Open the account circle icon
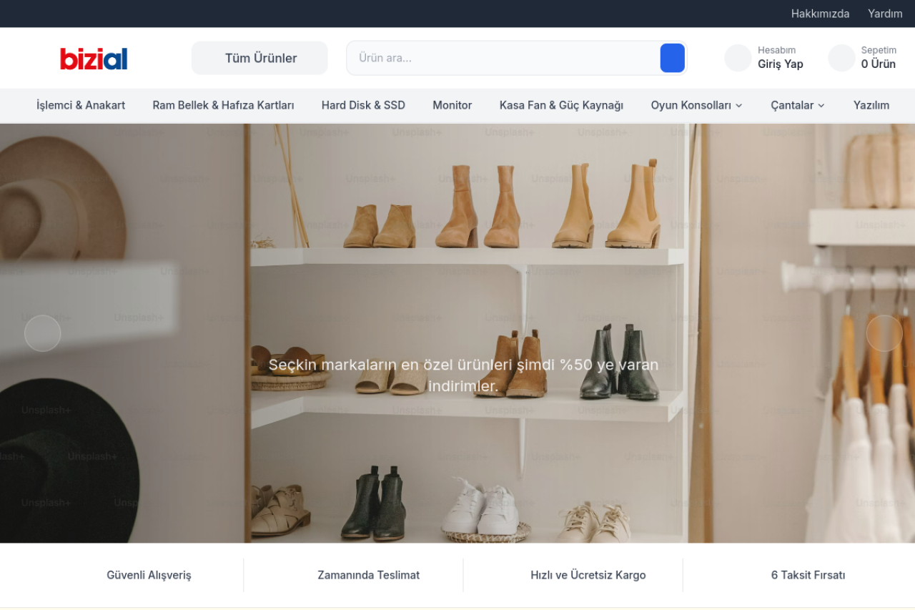Viewport: 915px width, 610px height. coord(738,58)
